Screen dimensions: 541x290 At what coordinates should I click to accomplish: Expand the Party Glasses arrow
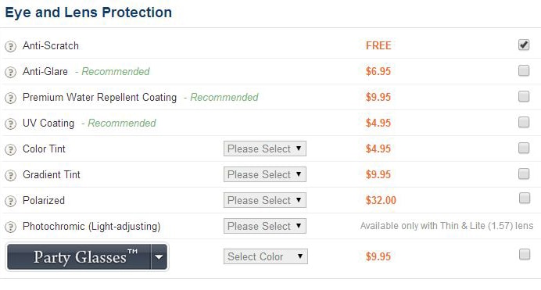point(159,257)
